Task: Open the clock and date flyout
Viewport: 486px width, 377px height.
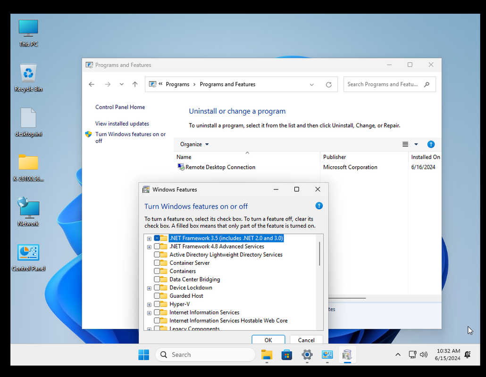Action: 448,355
